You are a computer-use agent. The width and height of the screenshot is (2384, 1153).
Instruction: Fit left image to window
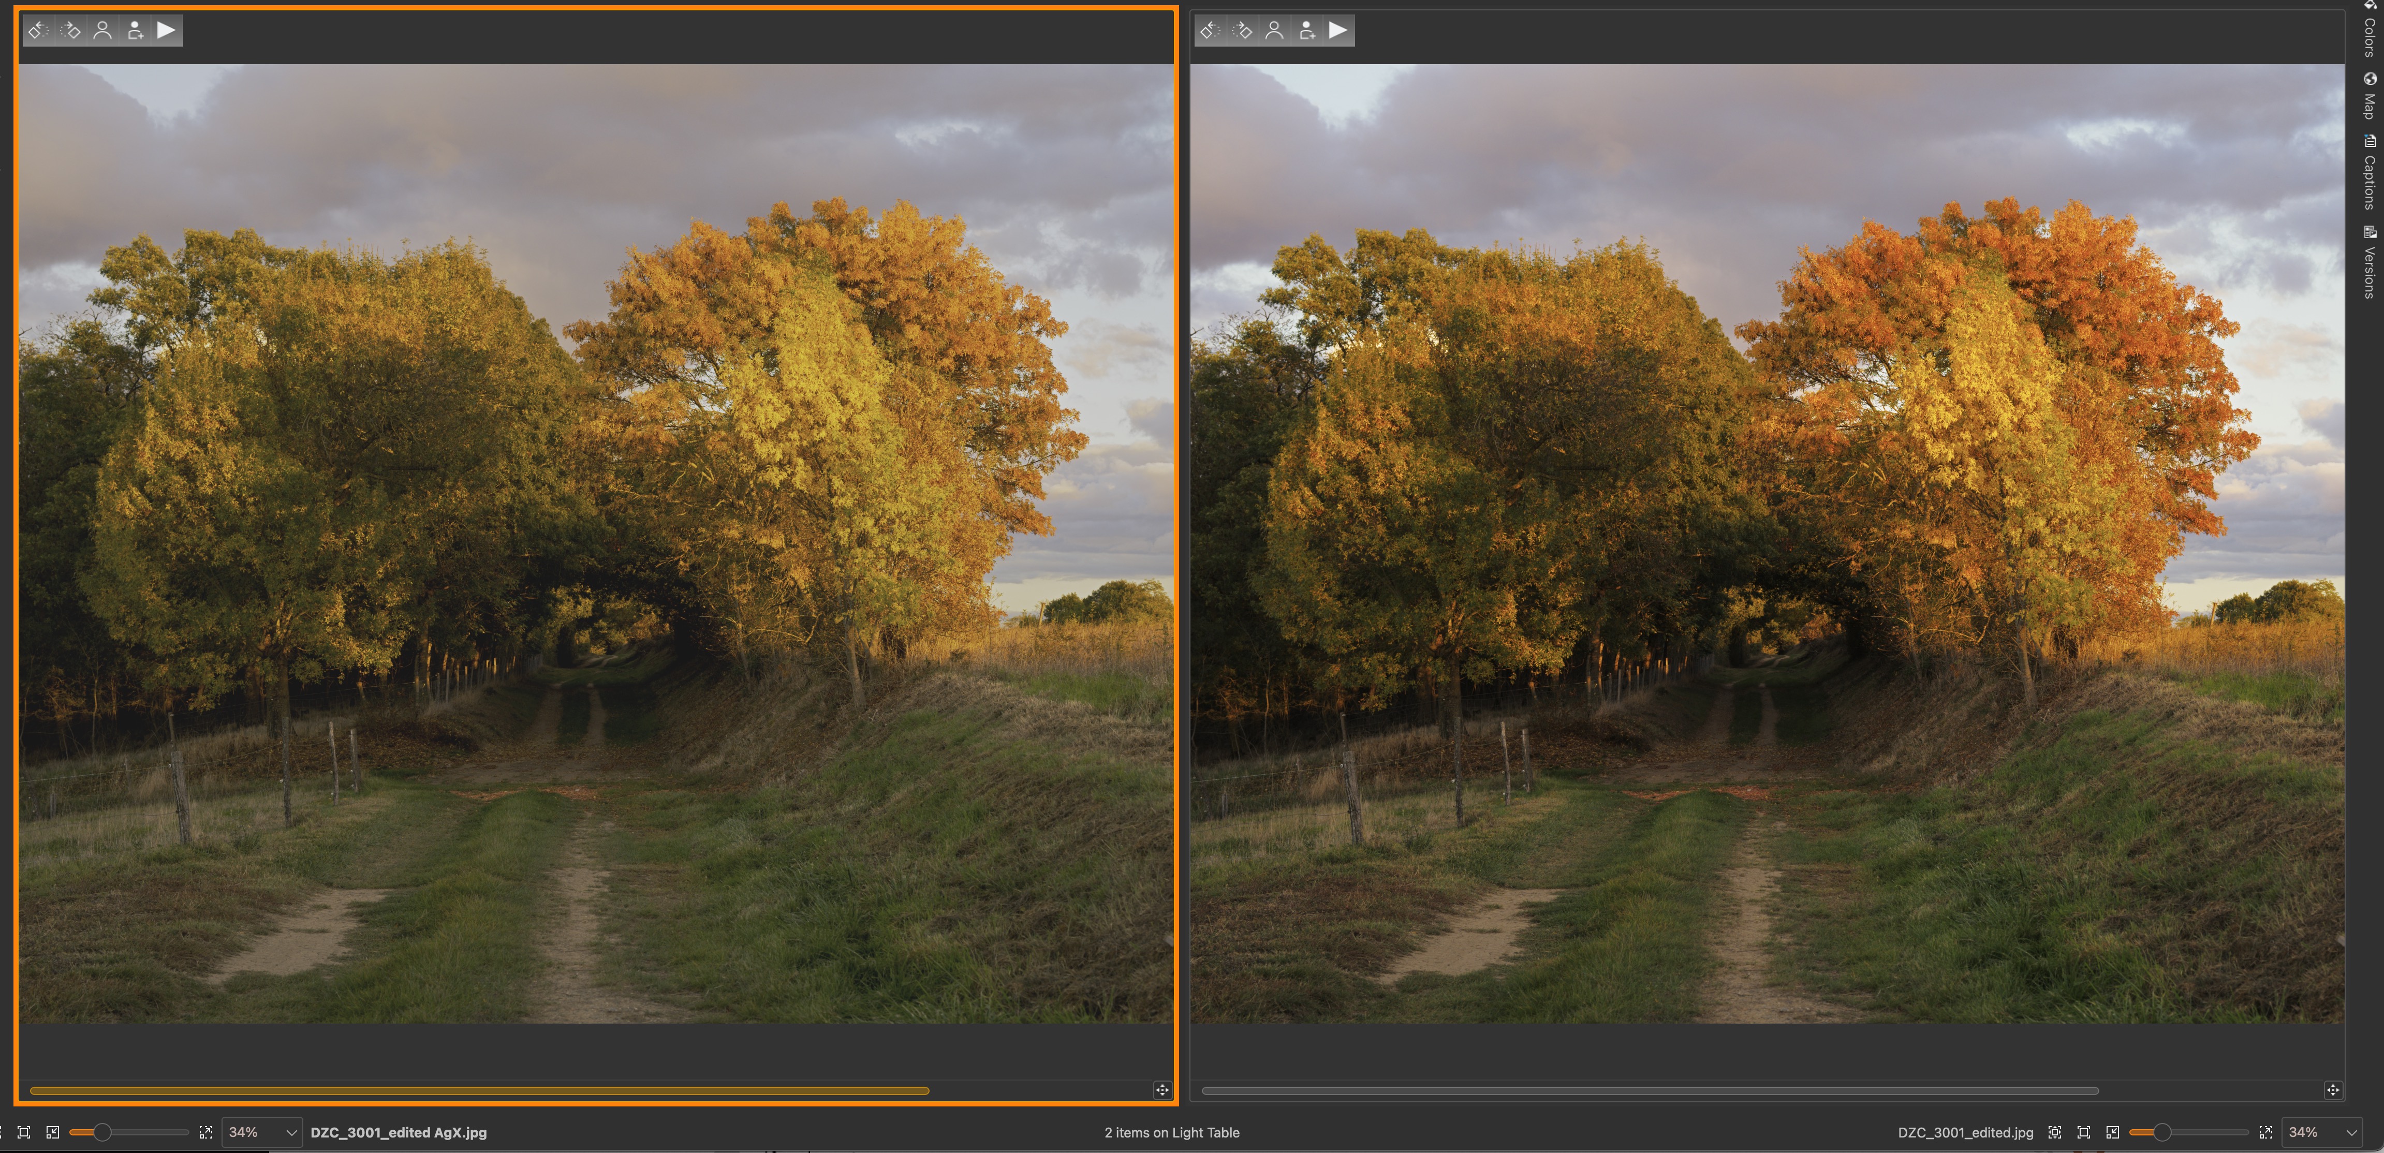pos(24,1132)
